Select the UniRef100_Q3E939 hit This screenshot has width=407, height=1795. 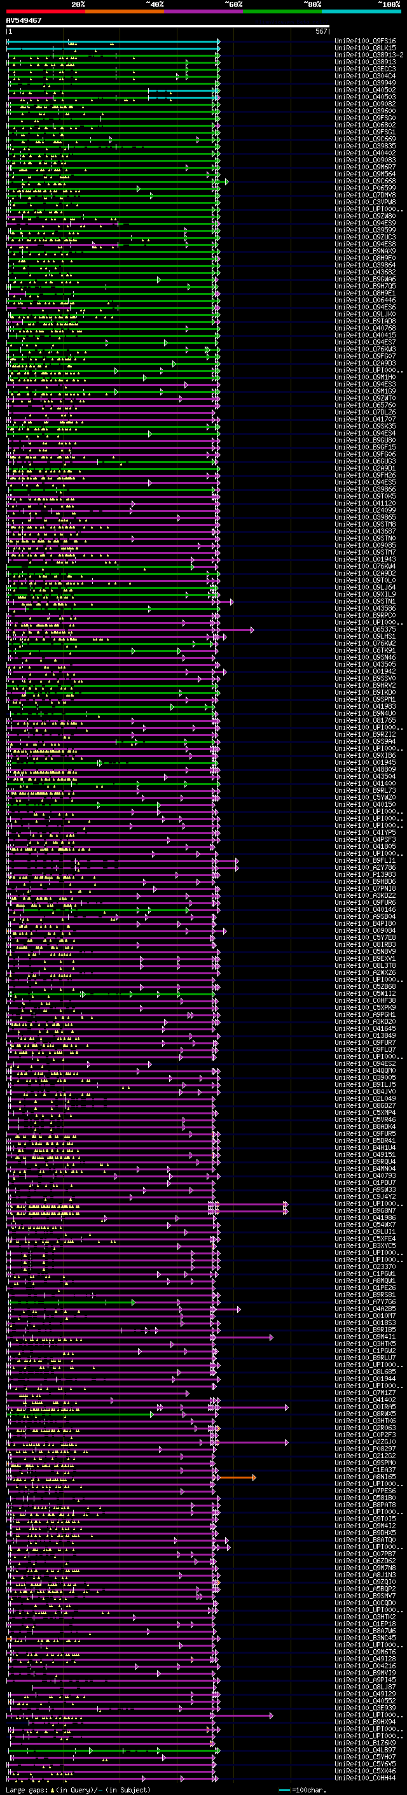click(365, 1707)
